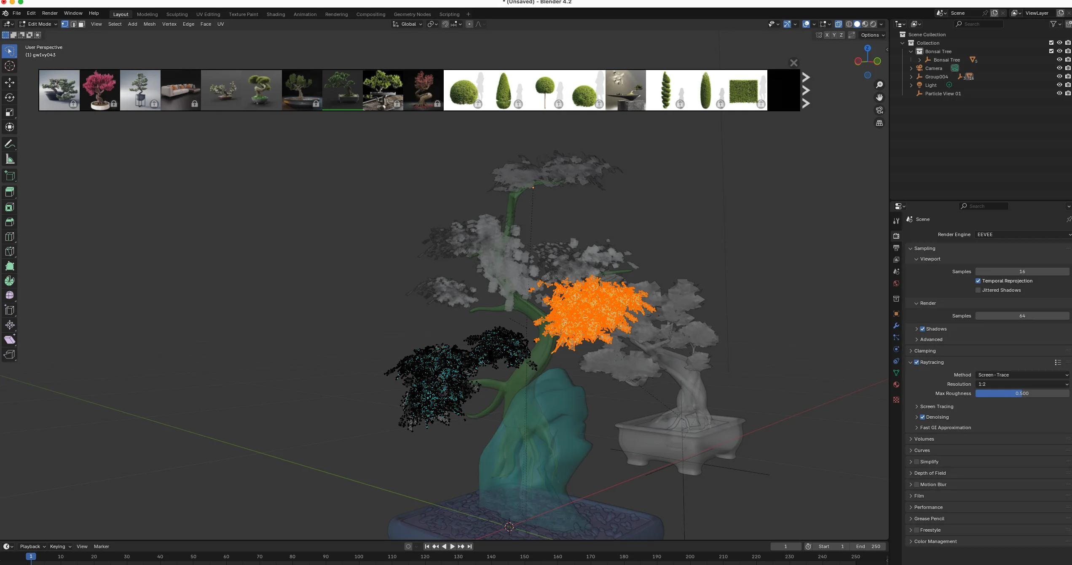Select the Shear tool
The width and height of the screenshot is (1072, 565).
pyautogui.click(x=10, y=340)
